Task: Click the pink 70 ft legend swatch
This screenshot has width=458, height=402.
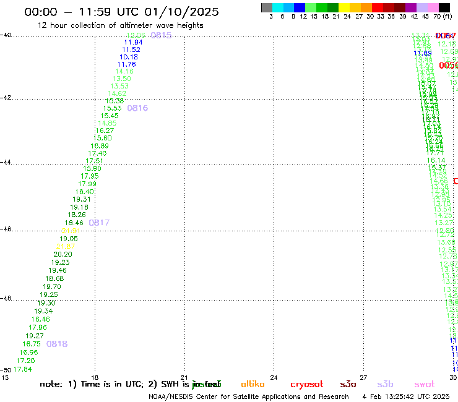Action: click(x=433, y=8)
